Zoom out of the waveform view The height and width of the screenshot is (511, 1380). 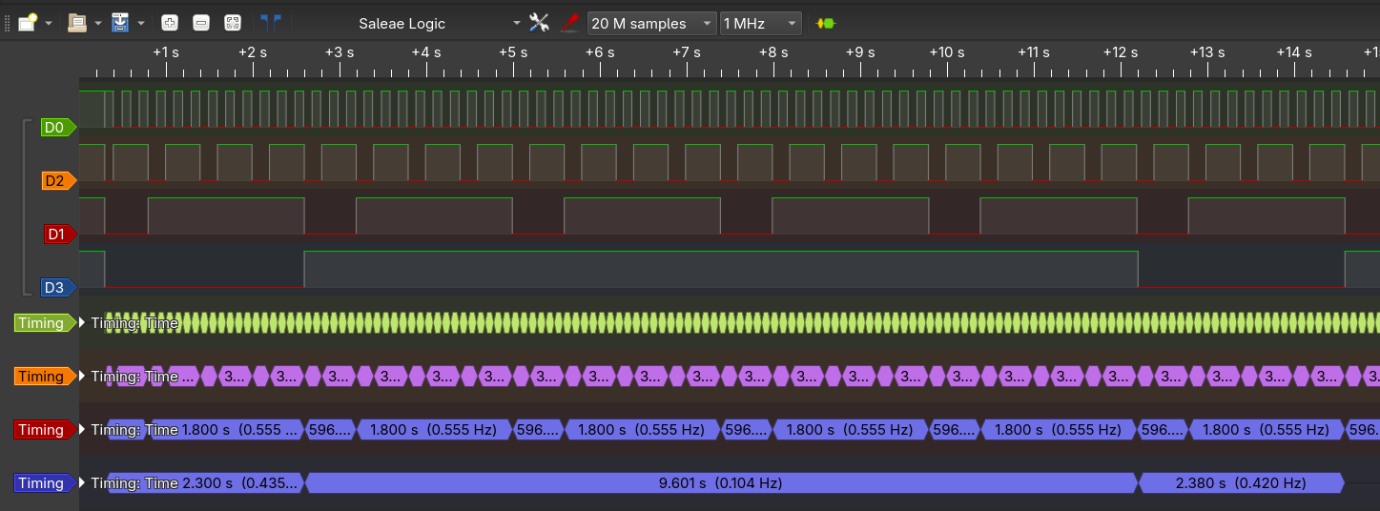pyautogui.click(x=200, y=23)
